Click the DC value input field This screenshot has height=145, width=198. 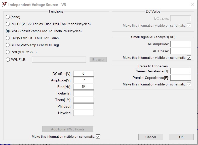tap(181, 18)
